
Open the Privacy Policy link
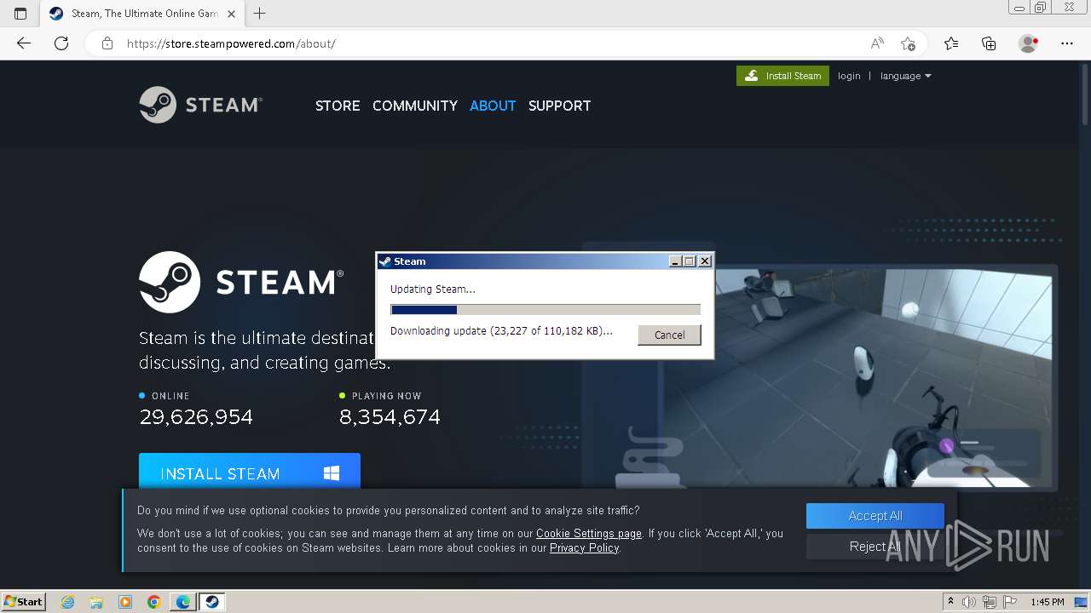585,548
